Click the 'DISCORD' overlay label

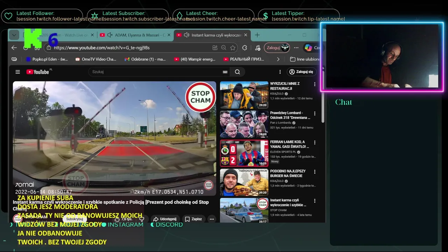[169, 225]
